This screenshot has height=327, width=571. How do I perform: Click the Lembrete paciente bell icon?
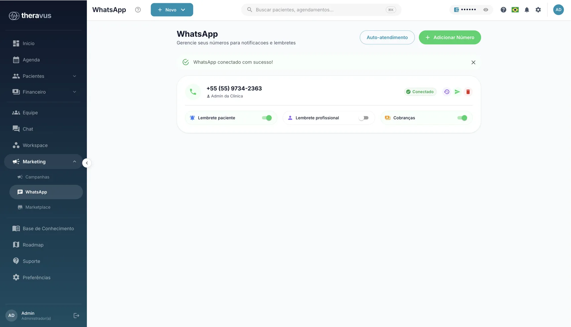[x=192, y=118]
